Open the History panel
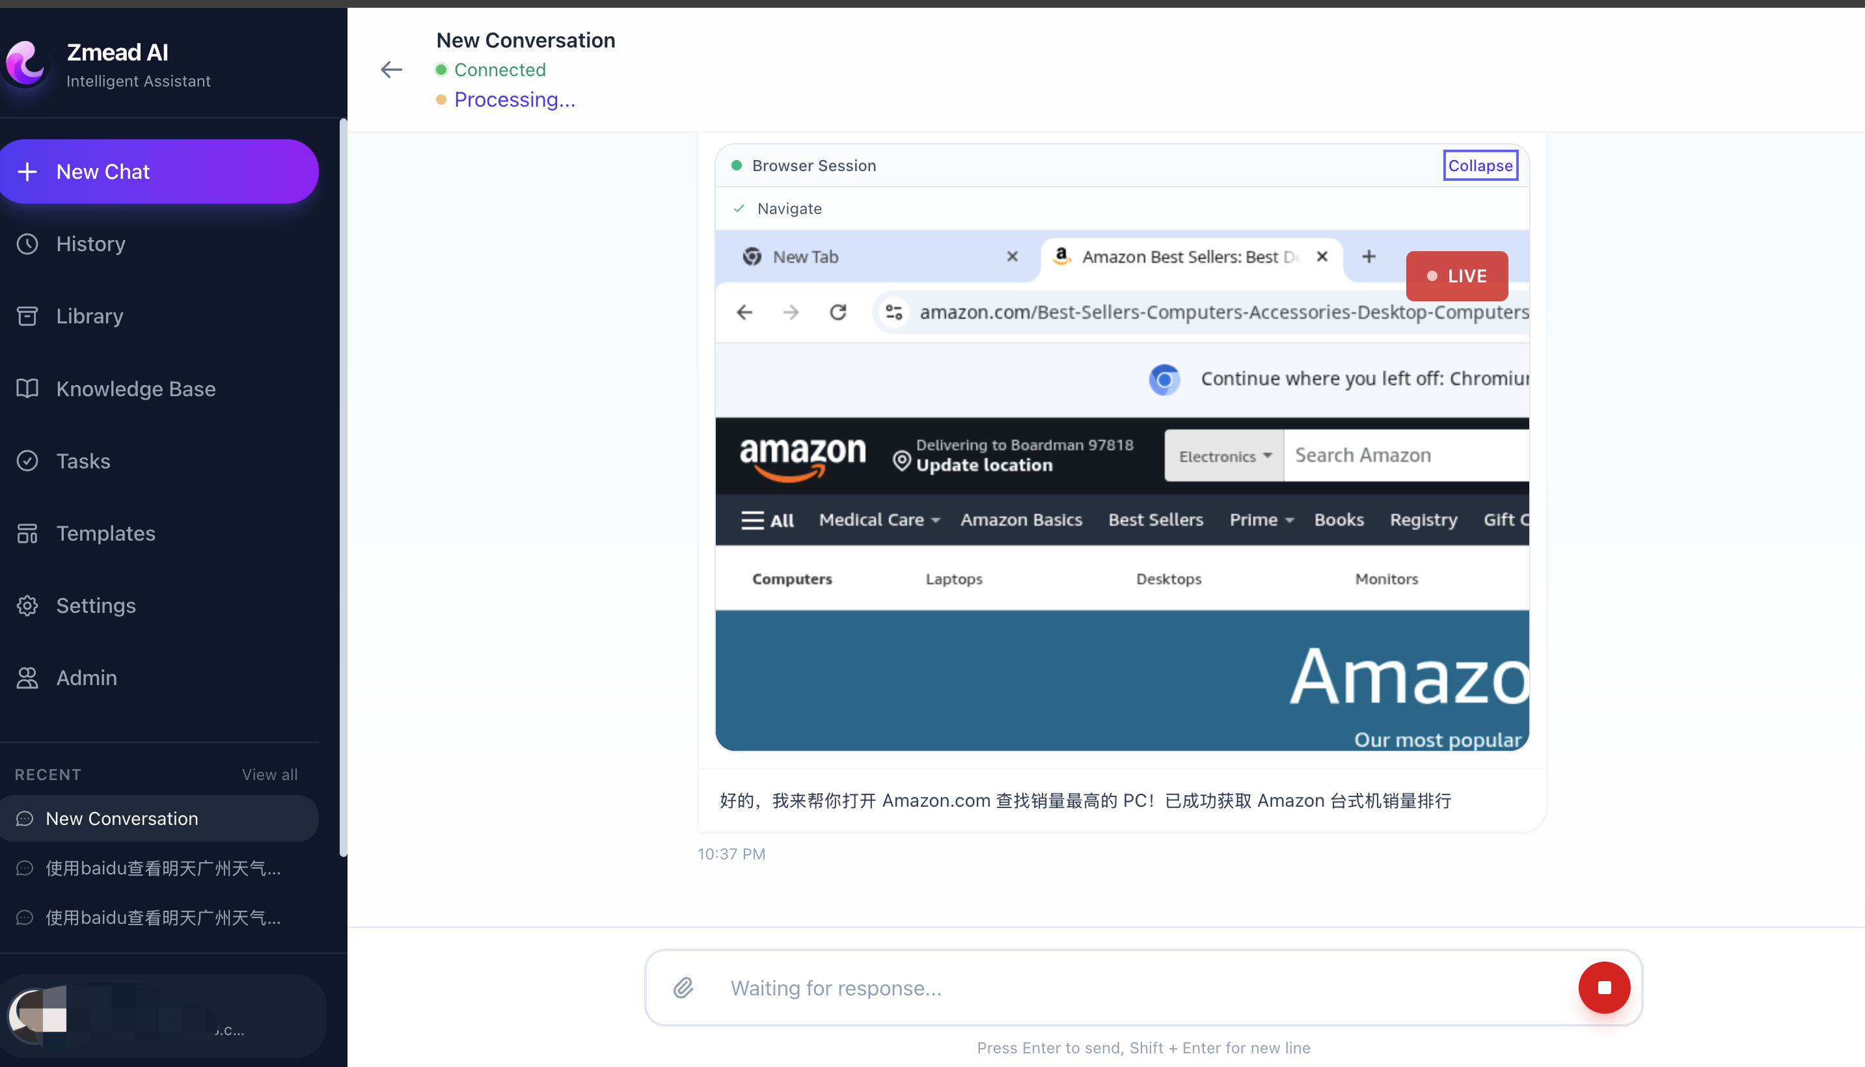 90,243
